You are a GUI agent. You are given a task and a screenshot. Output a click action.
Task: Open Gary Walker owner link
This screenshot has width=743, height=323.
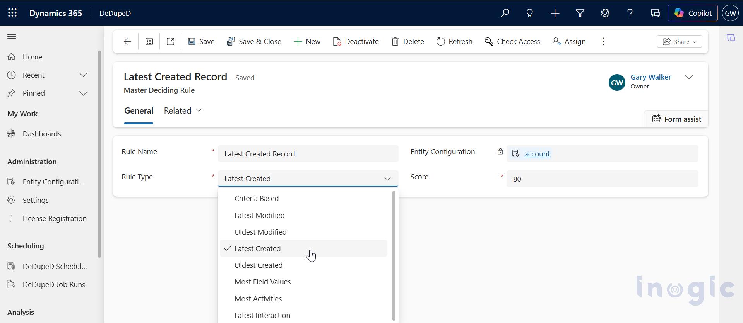coord(651,77)
